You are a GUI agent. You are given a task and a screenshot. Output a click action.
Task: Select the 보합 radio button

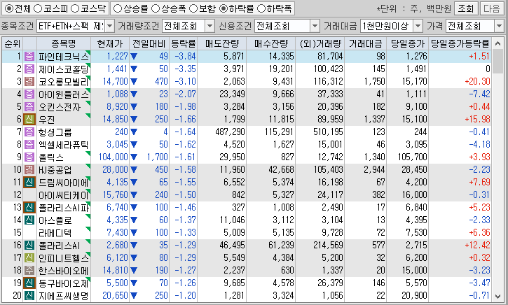tap(193, 8)
